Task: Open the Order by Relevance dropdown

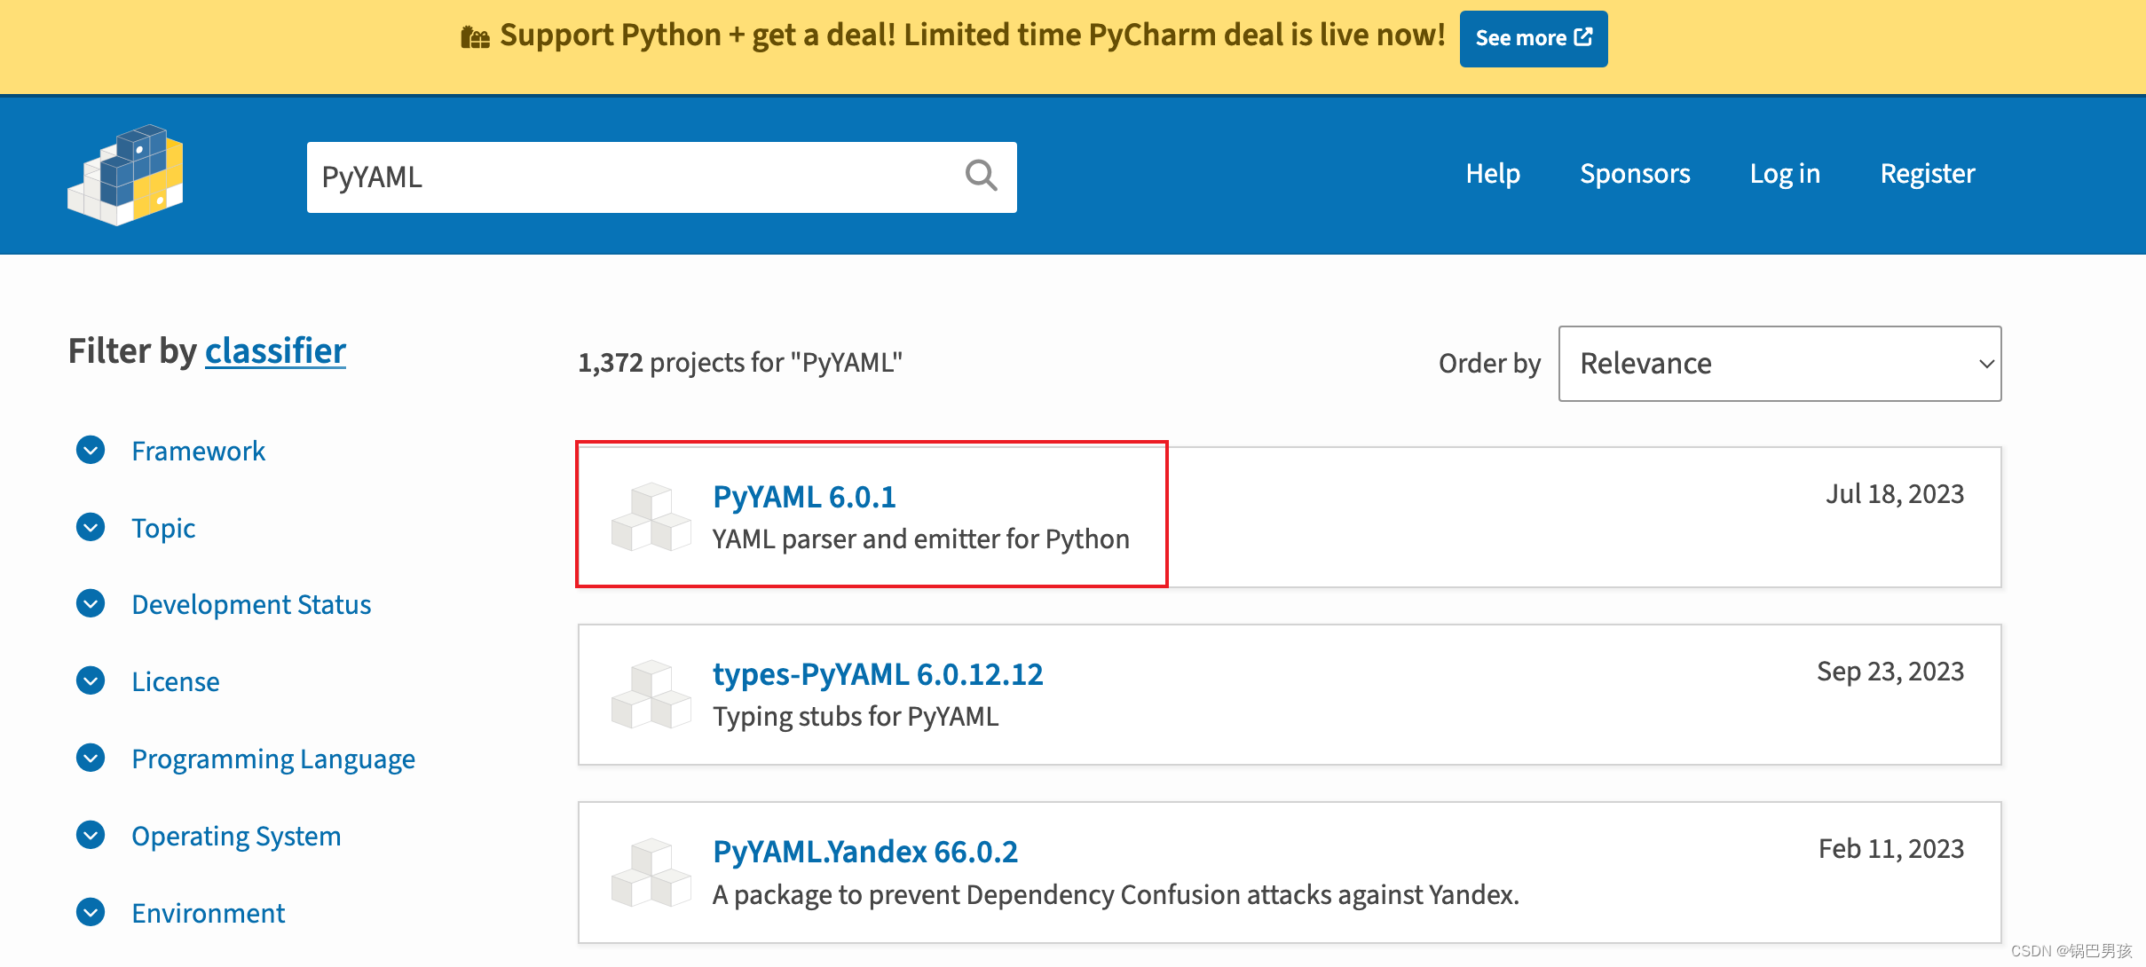Action: [x=1779, y=364]
